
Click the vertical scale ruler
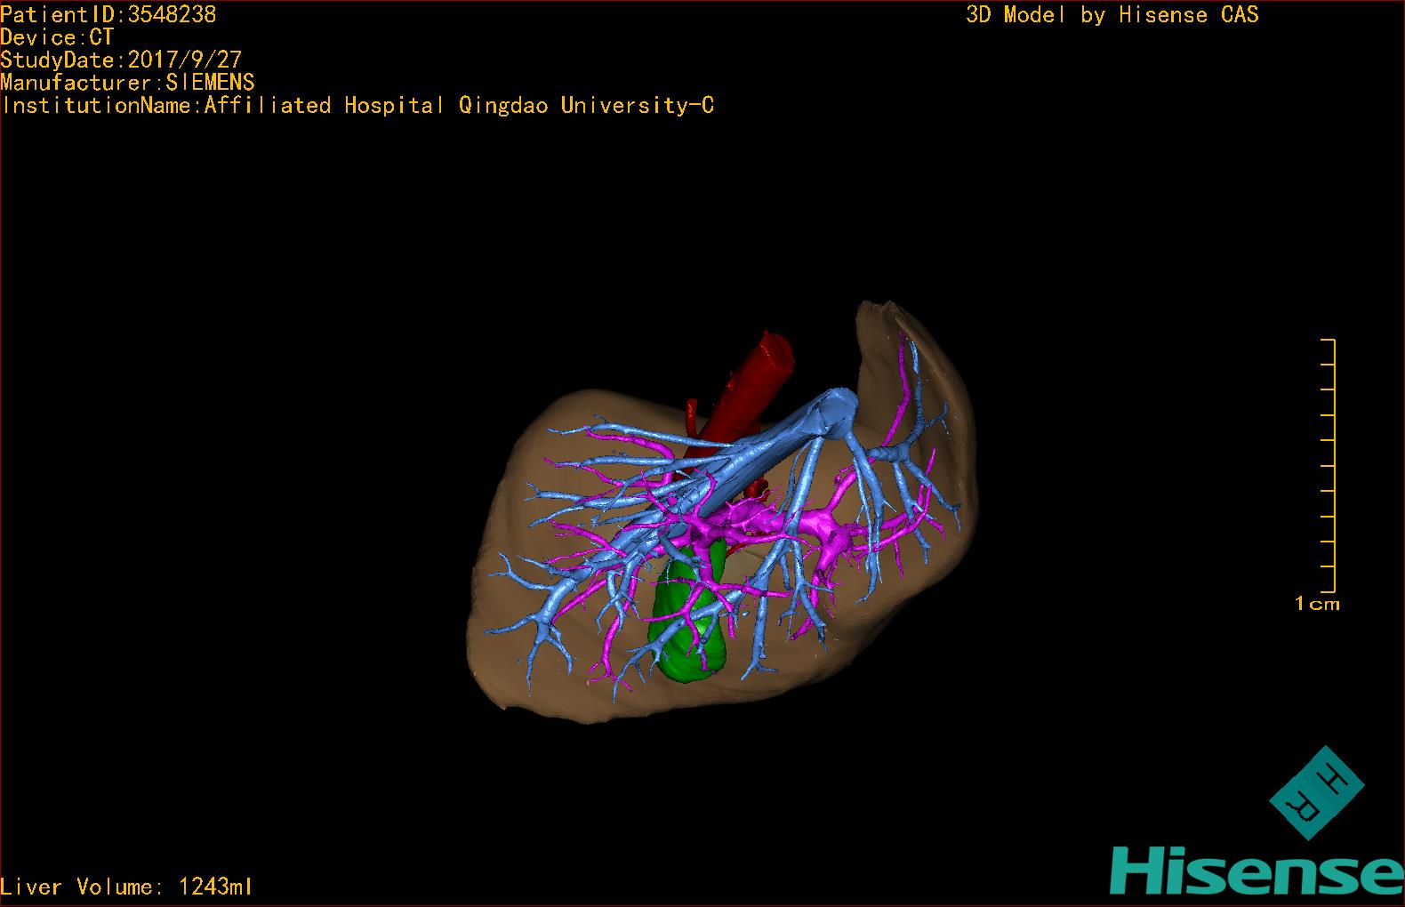tap(1329, 465)
